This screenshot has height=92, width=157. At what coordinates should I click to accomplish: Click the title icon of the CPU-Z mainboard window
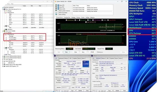point(92,56)
